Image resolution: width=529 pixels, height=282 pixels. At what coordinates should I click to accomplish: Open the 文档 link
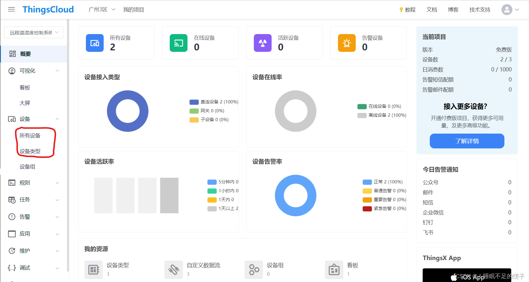coord(432,10)
